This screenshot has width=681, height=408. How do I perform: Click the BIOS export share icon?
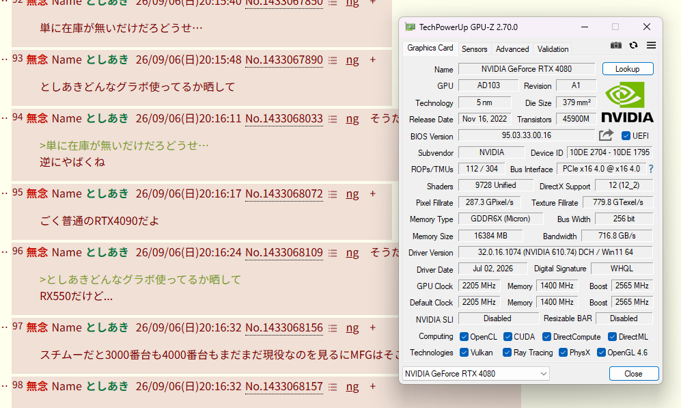606,135
